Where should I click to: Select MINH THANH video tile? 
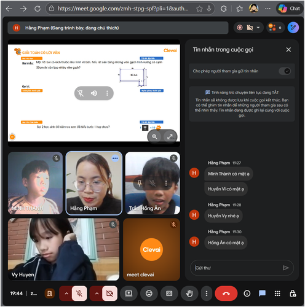click(35, 183)
